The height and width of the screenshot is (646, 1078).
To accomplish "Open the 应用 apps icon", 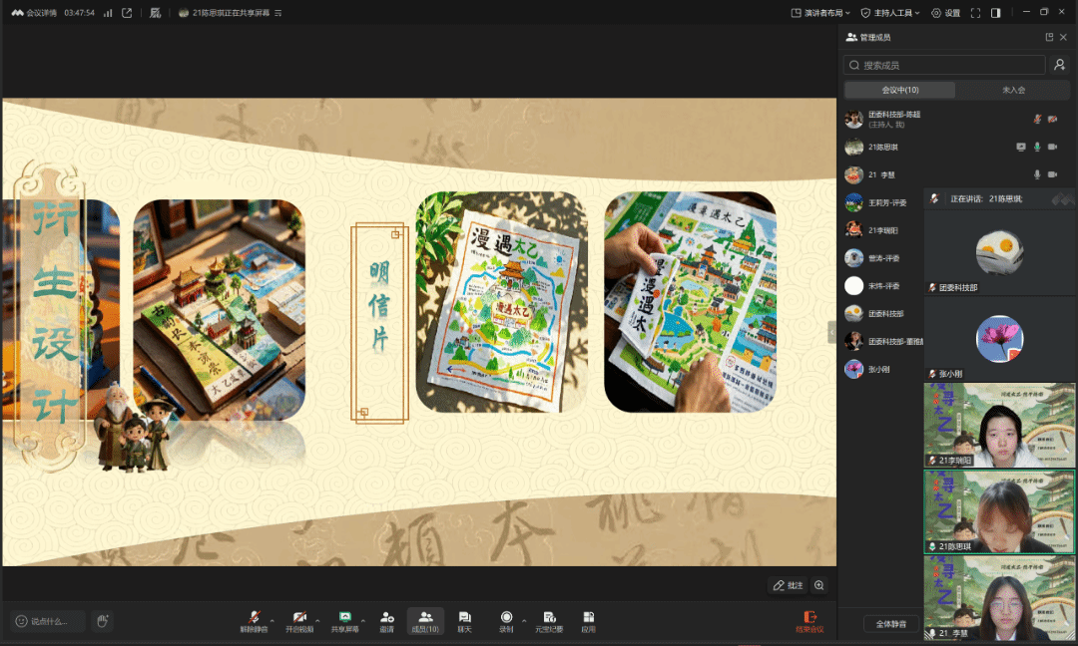I will [589, 618].
